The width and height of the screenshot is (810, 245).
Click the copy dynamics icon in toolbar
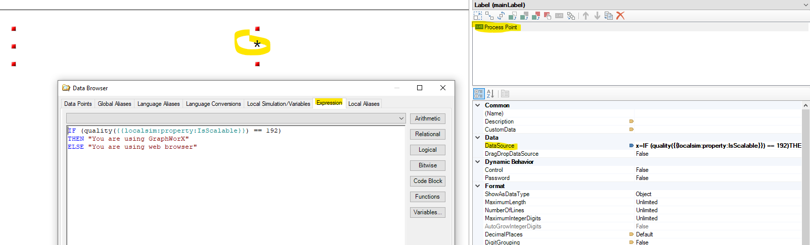609,16
